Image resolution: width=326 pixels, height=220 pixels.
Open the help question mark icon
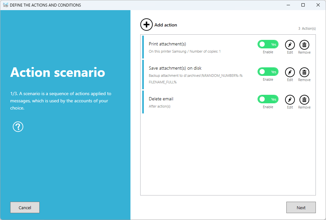pyautogui.click(x=18, y=127)
